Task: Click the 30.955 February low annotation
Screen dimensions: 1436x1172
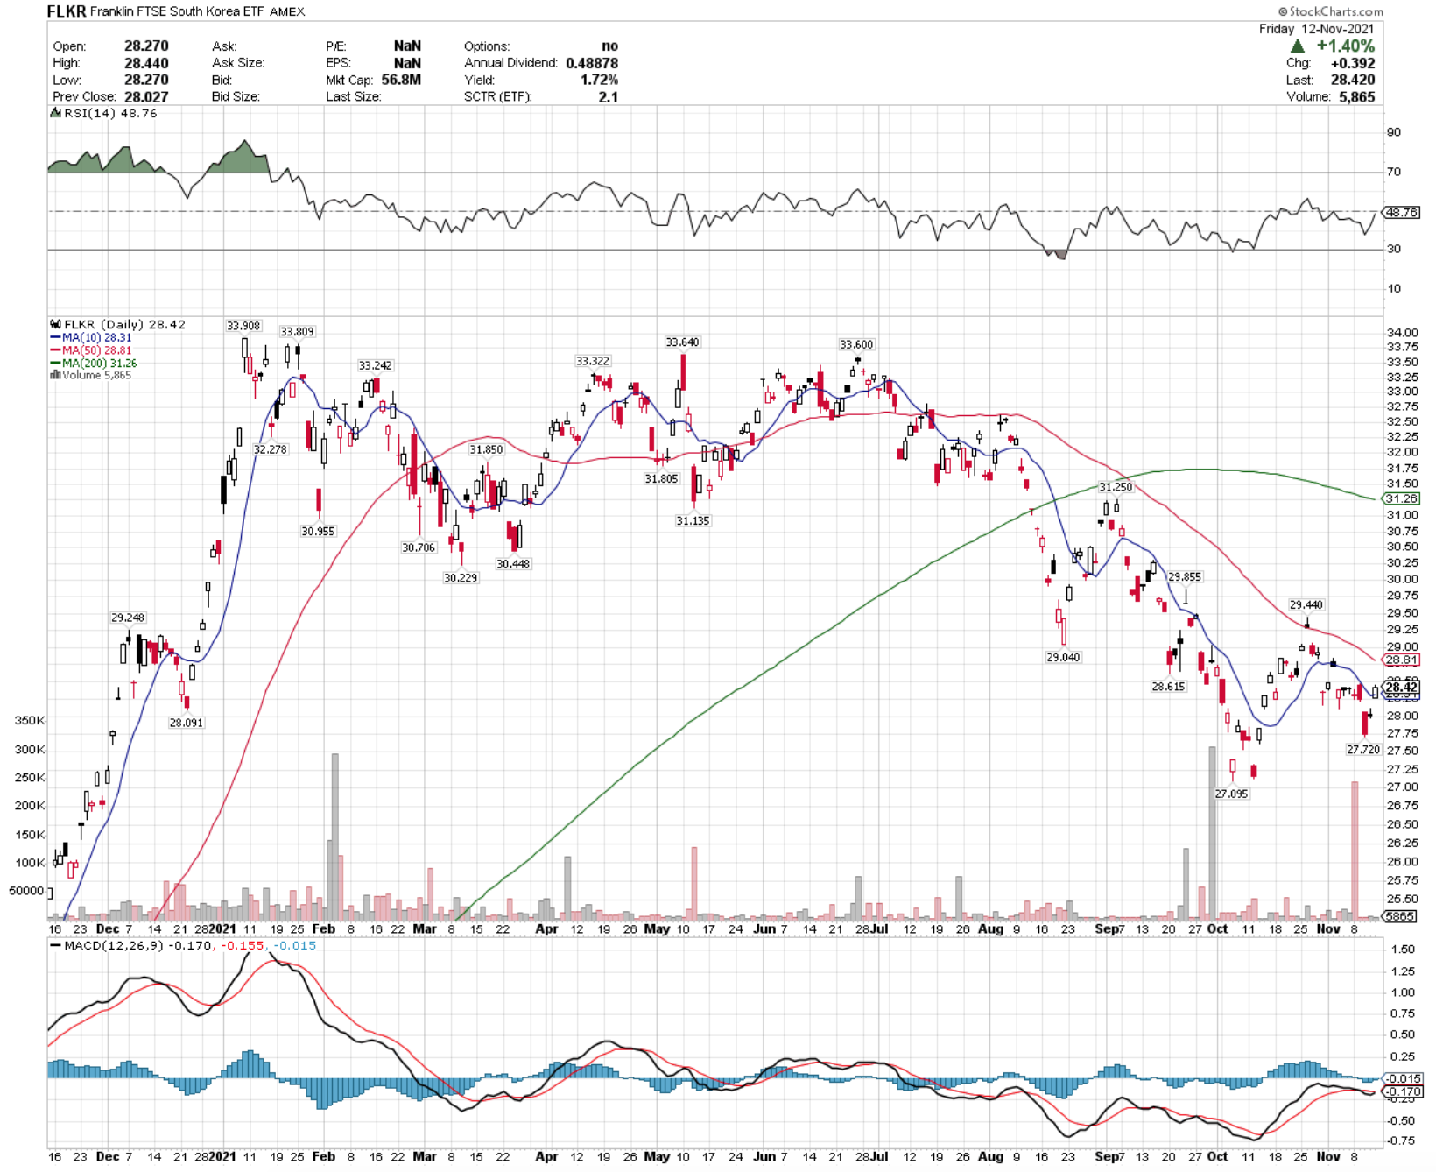Action: [x=318, y=532]
